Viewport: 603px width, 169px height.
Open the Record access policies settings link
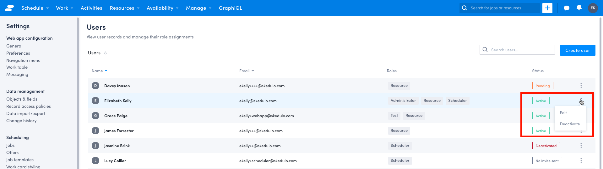pyautogui.click(x=29, y=107)
